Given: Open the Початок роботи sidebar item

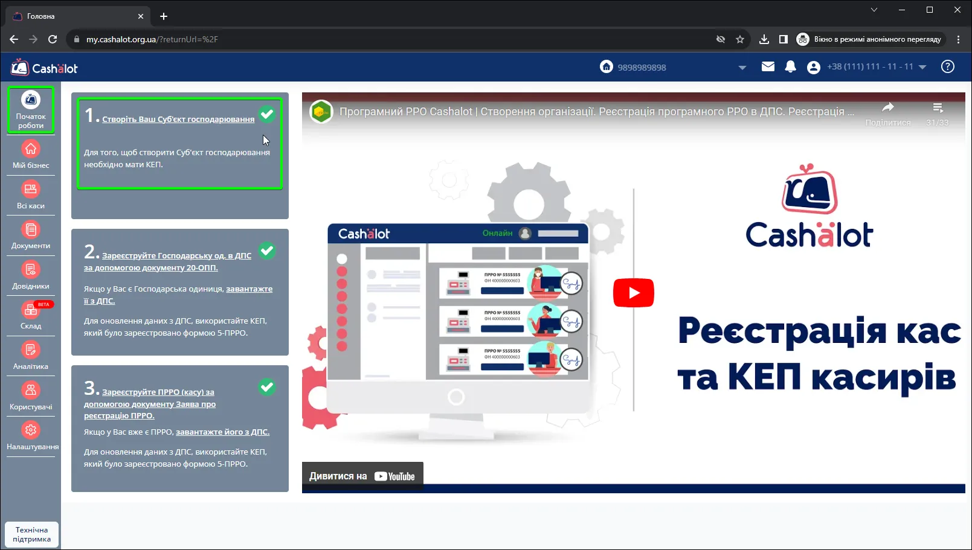Looking at the screenshot, I should (x=31, y=109).
